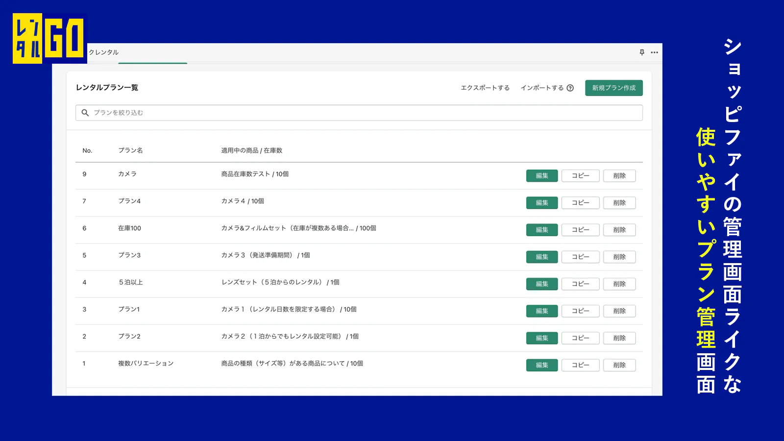
Task: Delete the 5泊以上 plan
Action: click(619, 284)
